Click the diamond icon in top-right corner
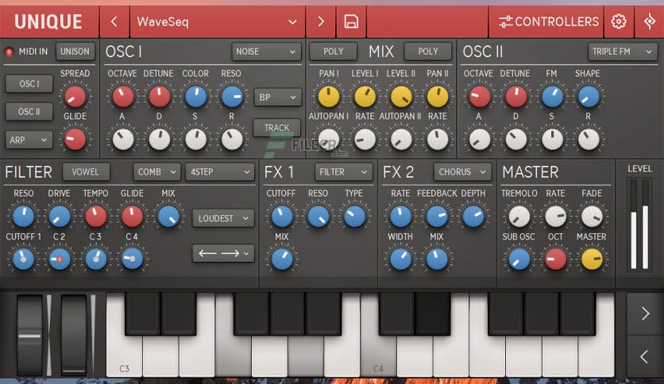The width and height of the screenshot is (664, 384). (649, 21)
